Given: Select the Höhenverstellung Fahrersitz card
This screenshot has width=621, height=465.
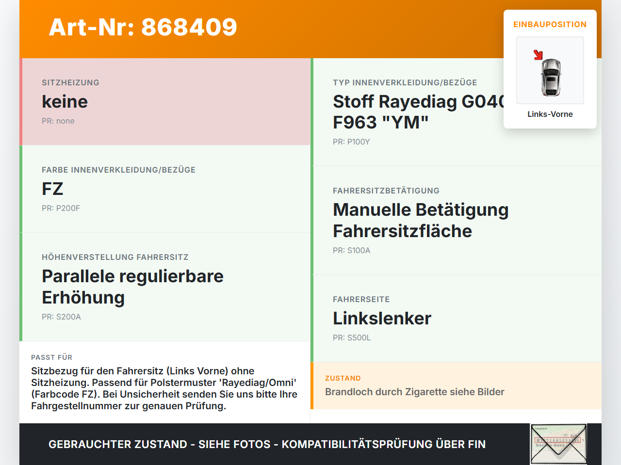Looking at the screenshot, I should click(x=165, y=287).
